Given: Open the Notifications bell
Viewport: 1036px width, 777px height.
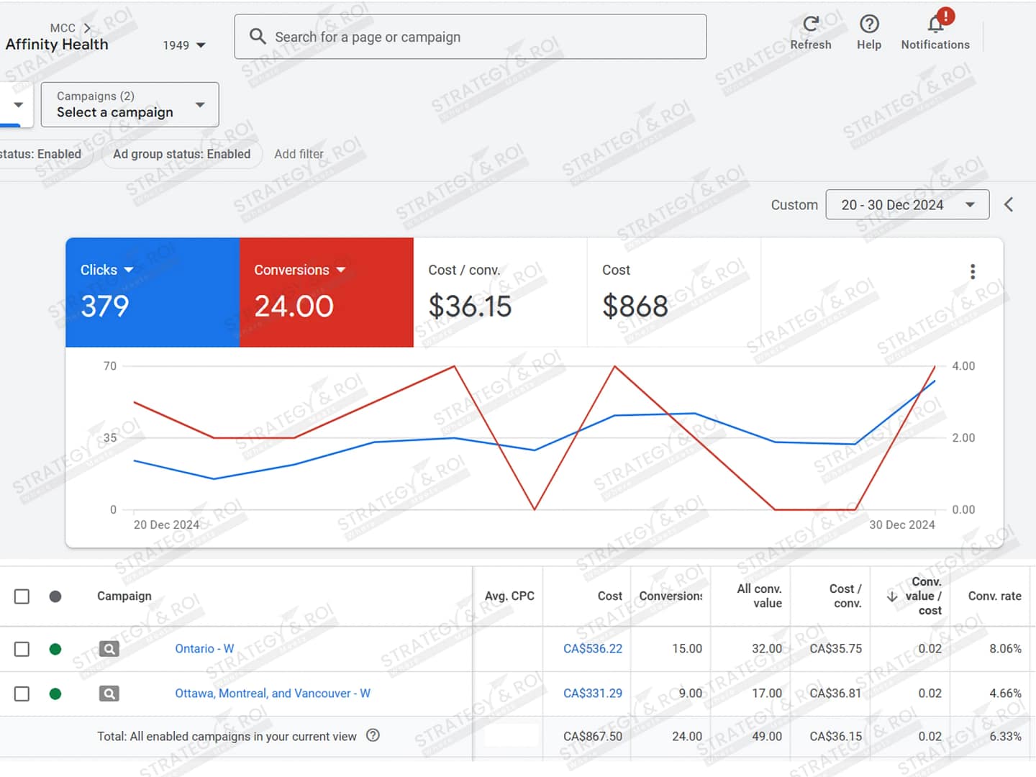Looking at the screenshot, I should (935, 25).
